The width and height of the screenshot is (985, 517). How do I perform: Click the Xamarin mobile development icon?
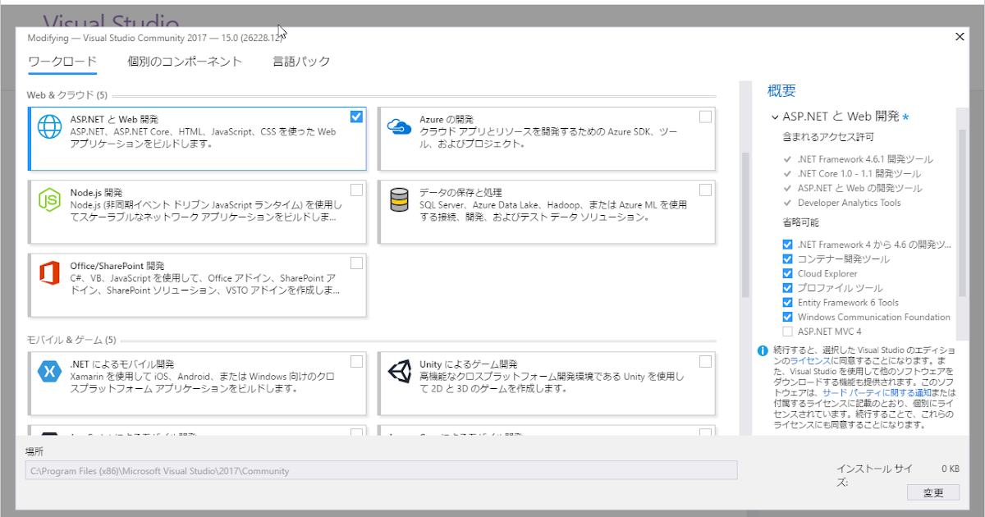49,371
